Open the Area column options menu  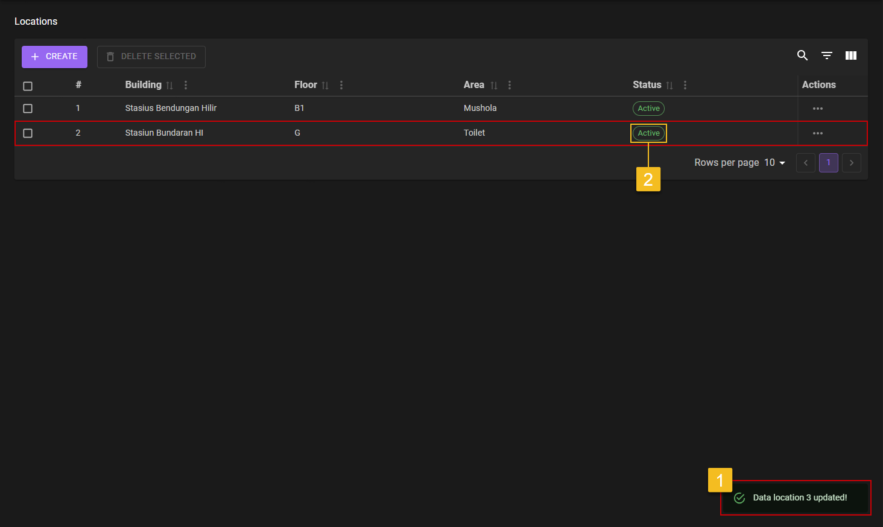click(510, 85)
